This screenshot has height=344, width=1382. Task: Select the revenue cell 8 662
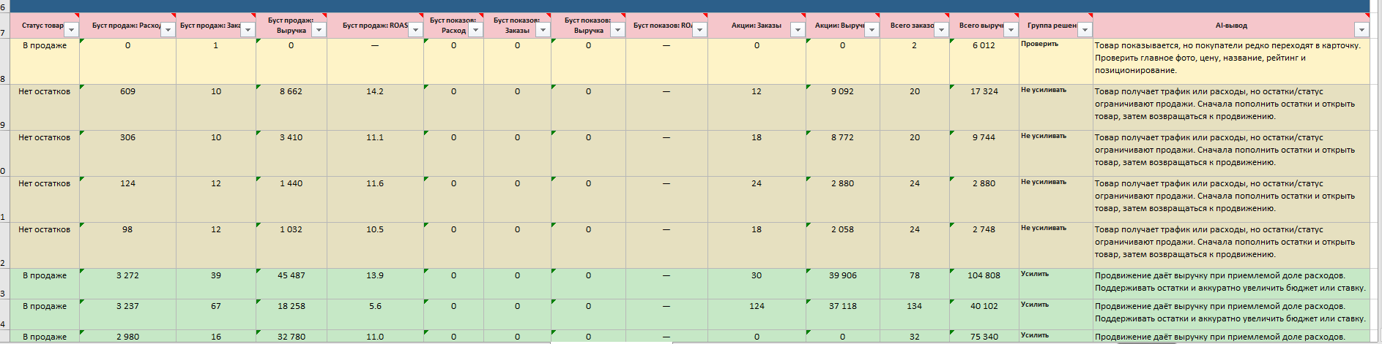pyautogui.click(x=291, y=107)
